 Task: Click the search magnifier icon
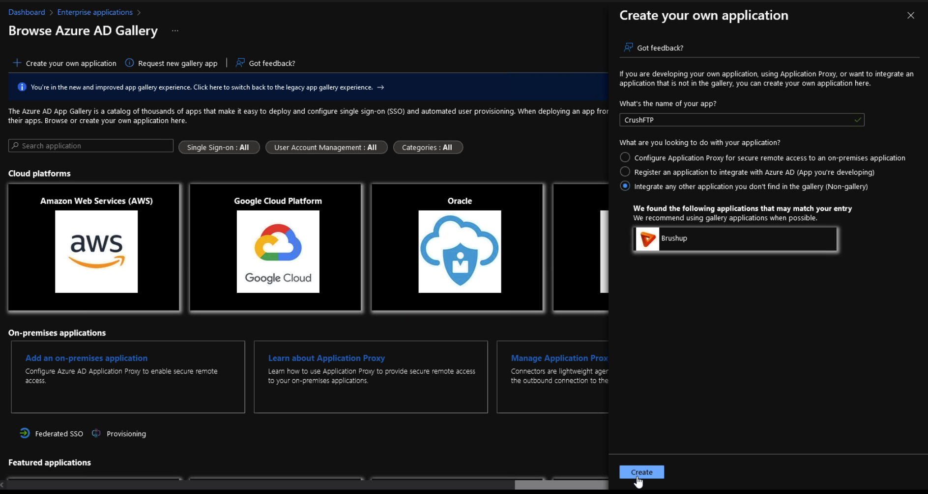pos(15,146)
